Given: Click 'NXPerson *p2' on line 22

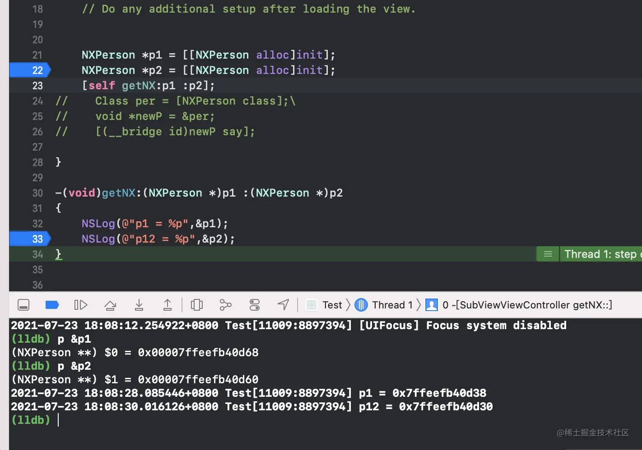Looking at the screenshot, I should pyautogui.click(x=121, y=70).
